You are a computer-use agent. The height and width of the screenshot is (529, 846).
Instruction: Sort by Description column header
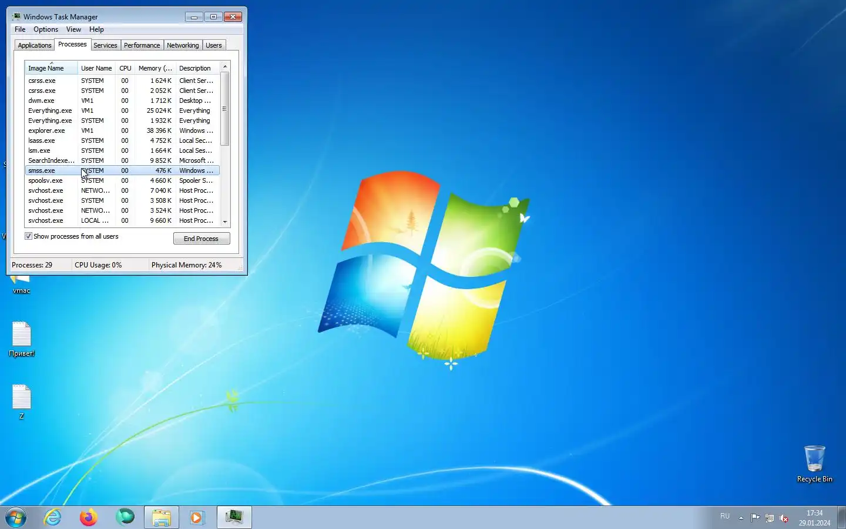point(197,68)
